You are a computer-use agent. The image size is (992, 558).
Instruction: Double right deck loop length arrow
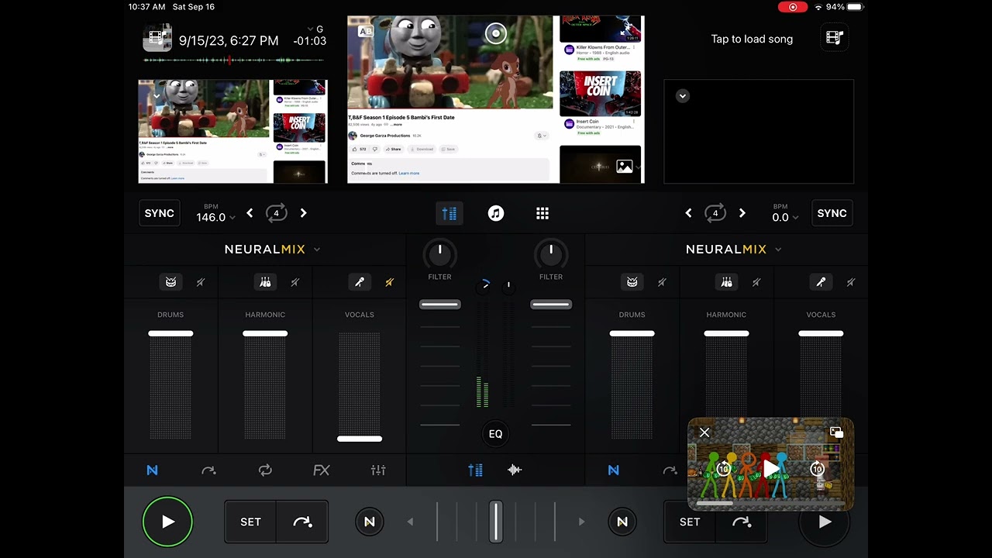pos(742,213)
